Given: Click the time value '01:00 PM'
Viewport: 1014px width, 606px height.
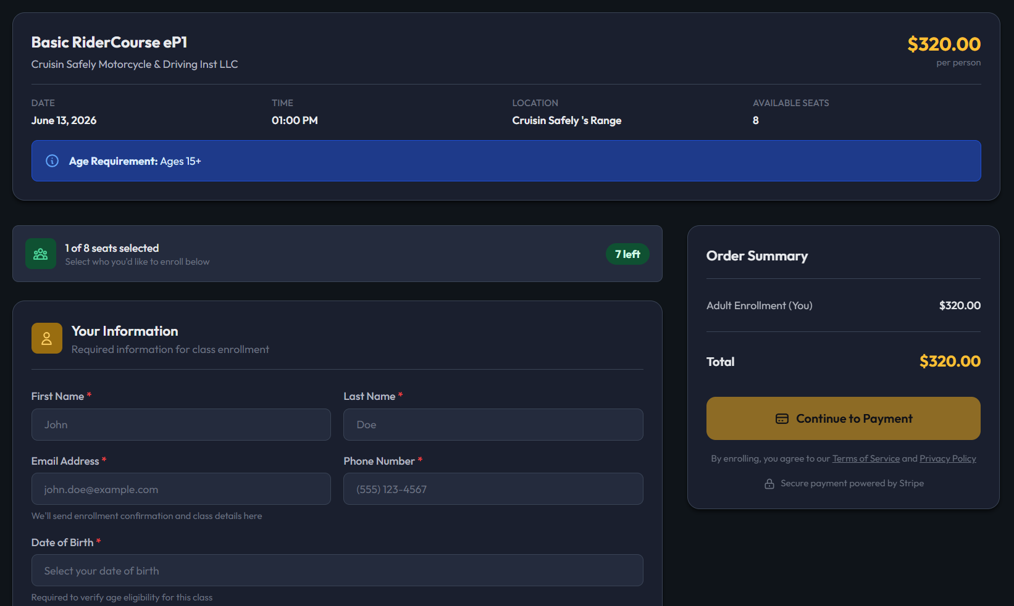Looking at the screenshot, I should 295,120.
